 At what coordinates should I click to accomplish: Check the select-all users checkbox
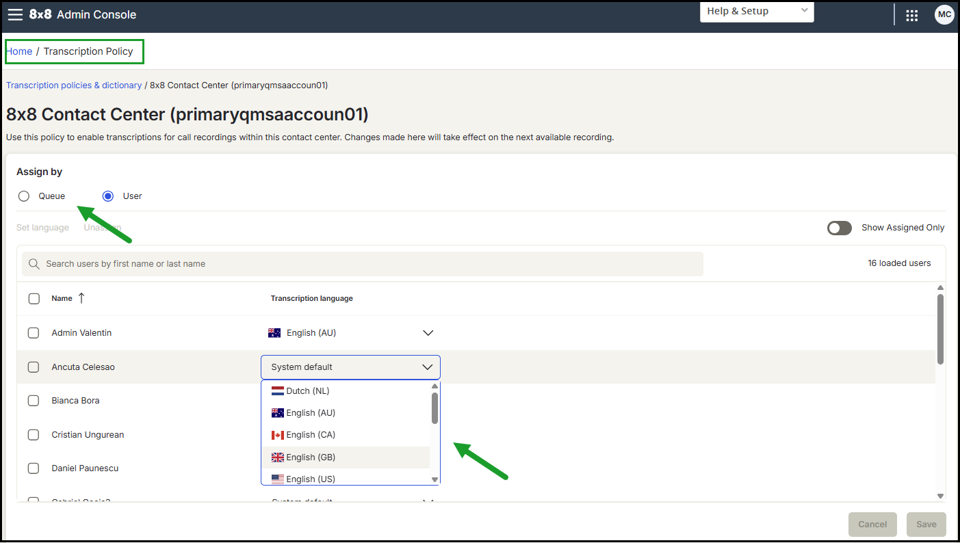click(x=34, y=299)
